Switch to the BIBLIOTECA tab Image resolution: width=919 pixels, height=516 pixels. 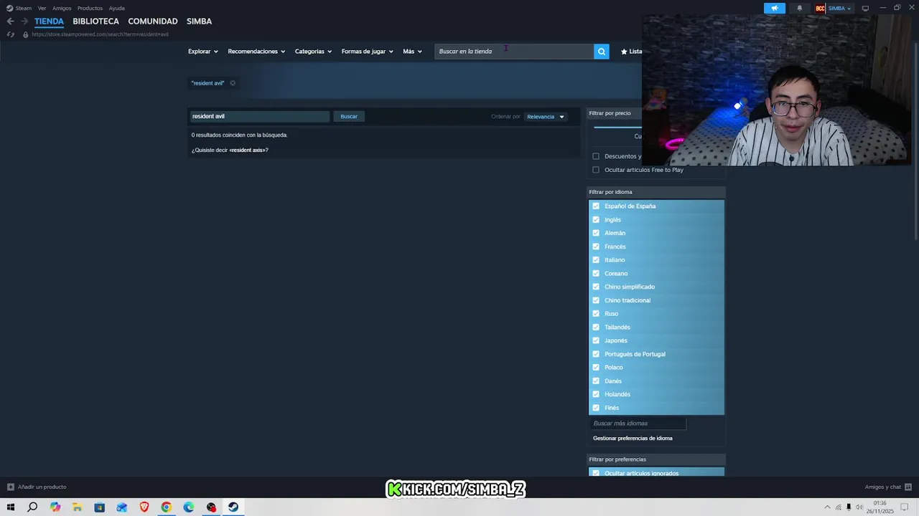tap(95, 21)
